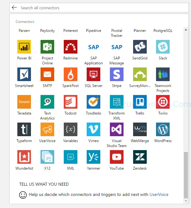This screenshot has width=191, height=208.
Task: Open the Visual Studio Team connector
Action: pyautogui.click(x=117, y=129)
